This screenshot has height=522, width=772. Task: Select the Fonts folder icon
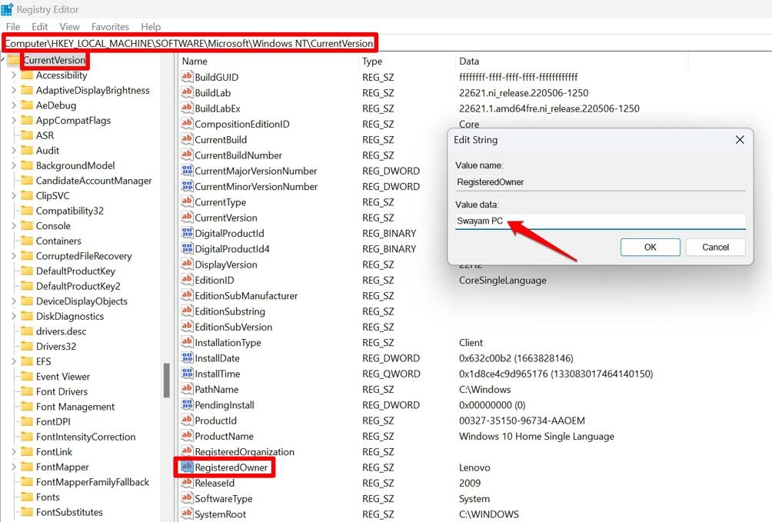click(26, 497)
